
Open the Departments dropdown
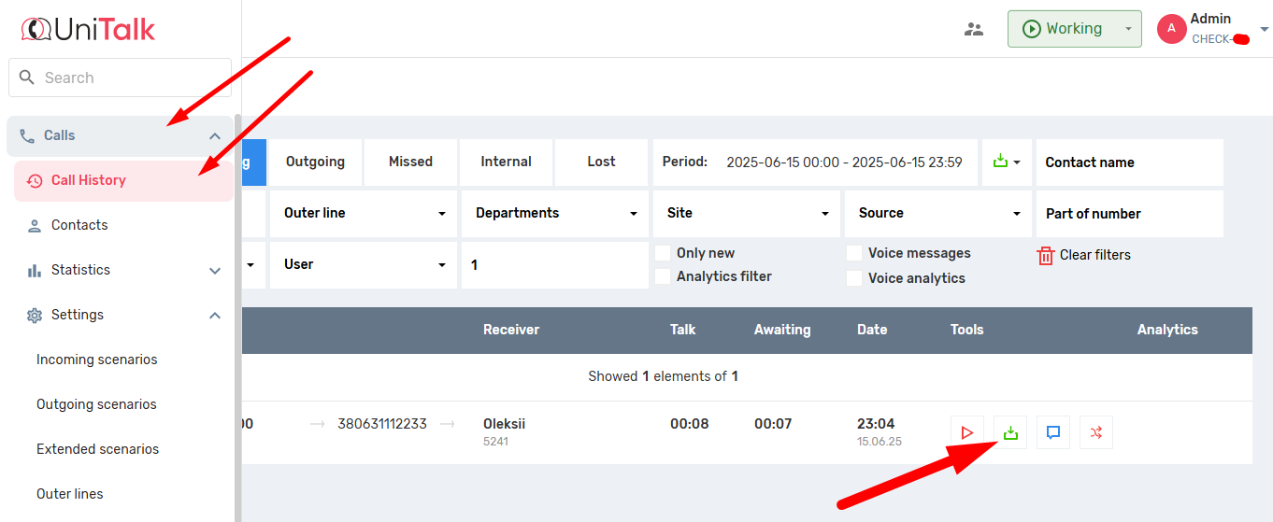pyautogui.click(x=555, y=213)
